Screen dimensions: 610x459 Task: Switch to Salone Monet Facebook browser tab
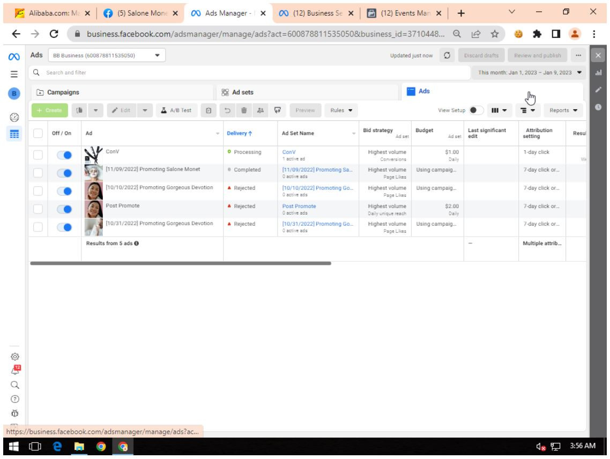141,13
